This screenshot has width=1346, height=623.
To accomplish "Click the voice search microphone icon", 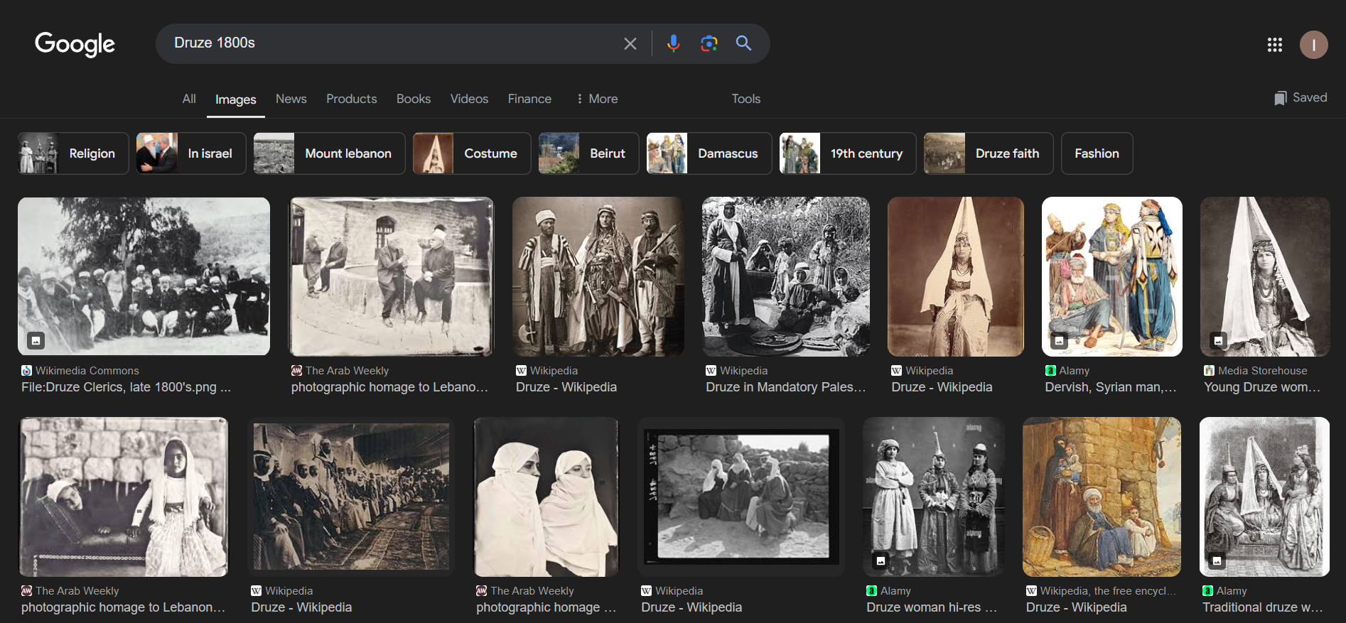I will point(673,43).
